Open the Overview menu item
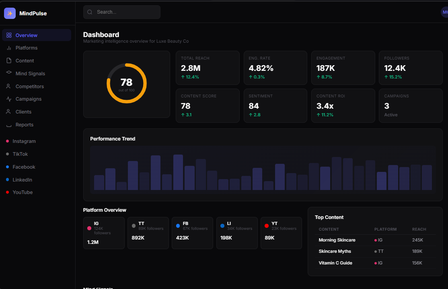Viewport: 448px width, 289px height. pyautogui.click(x=37, y=35)
